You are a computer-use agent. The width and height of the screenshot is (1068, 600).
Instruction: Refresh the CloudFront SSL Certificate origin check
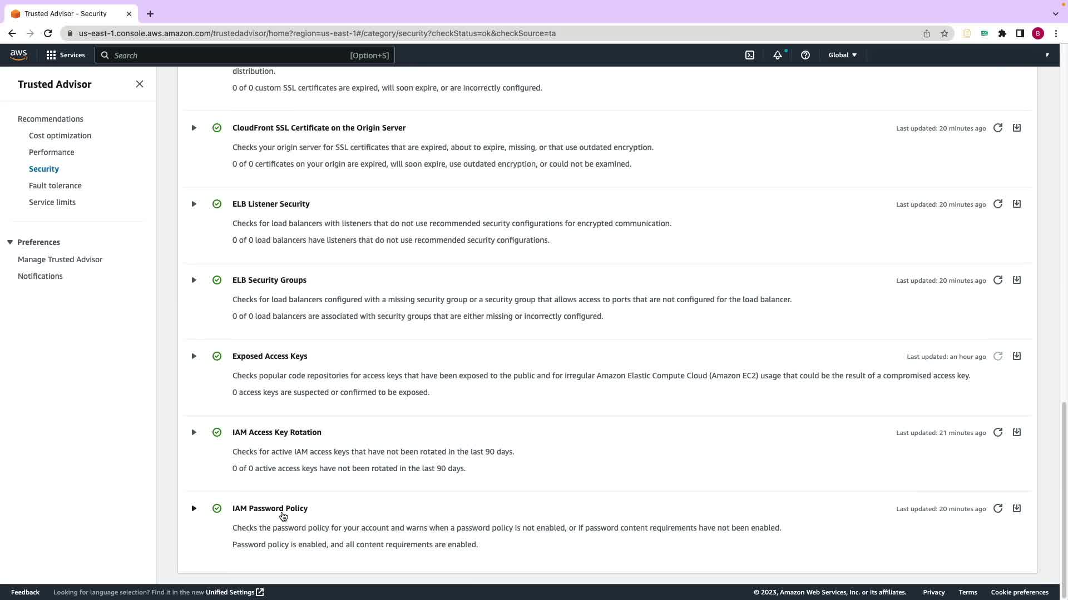[998, 128]
